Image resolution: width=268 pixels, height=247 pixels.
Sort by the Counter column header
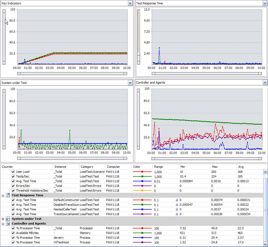(27, 167)
